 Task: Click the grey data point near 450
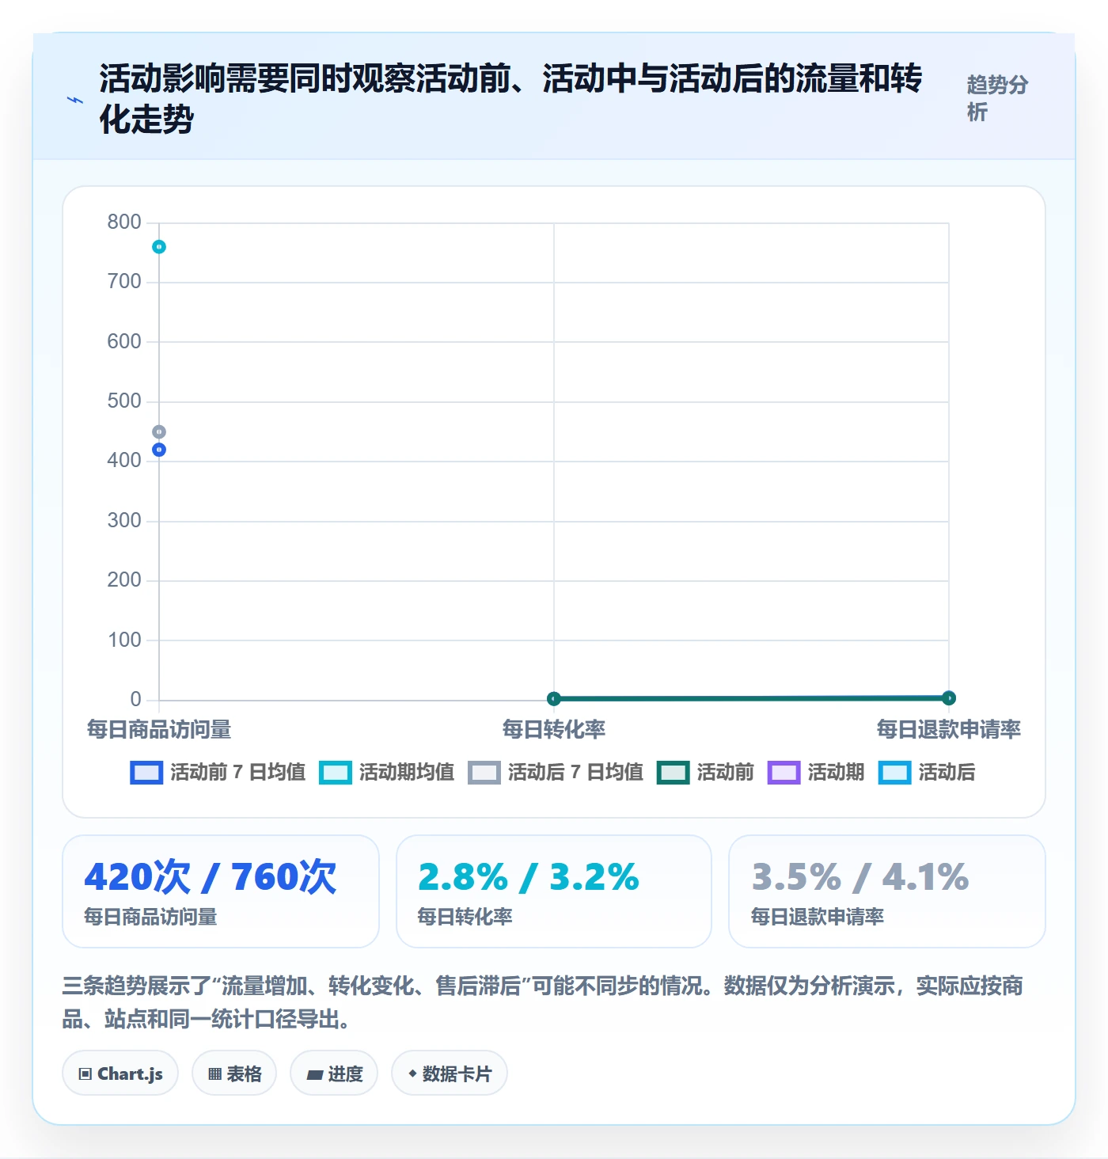click(159, 432)
